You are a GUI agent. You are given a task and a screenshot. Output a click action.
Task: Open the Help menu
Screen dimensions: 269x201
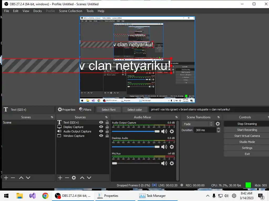coord(101,11)
